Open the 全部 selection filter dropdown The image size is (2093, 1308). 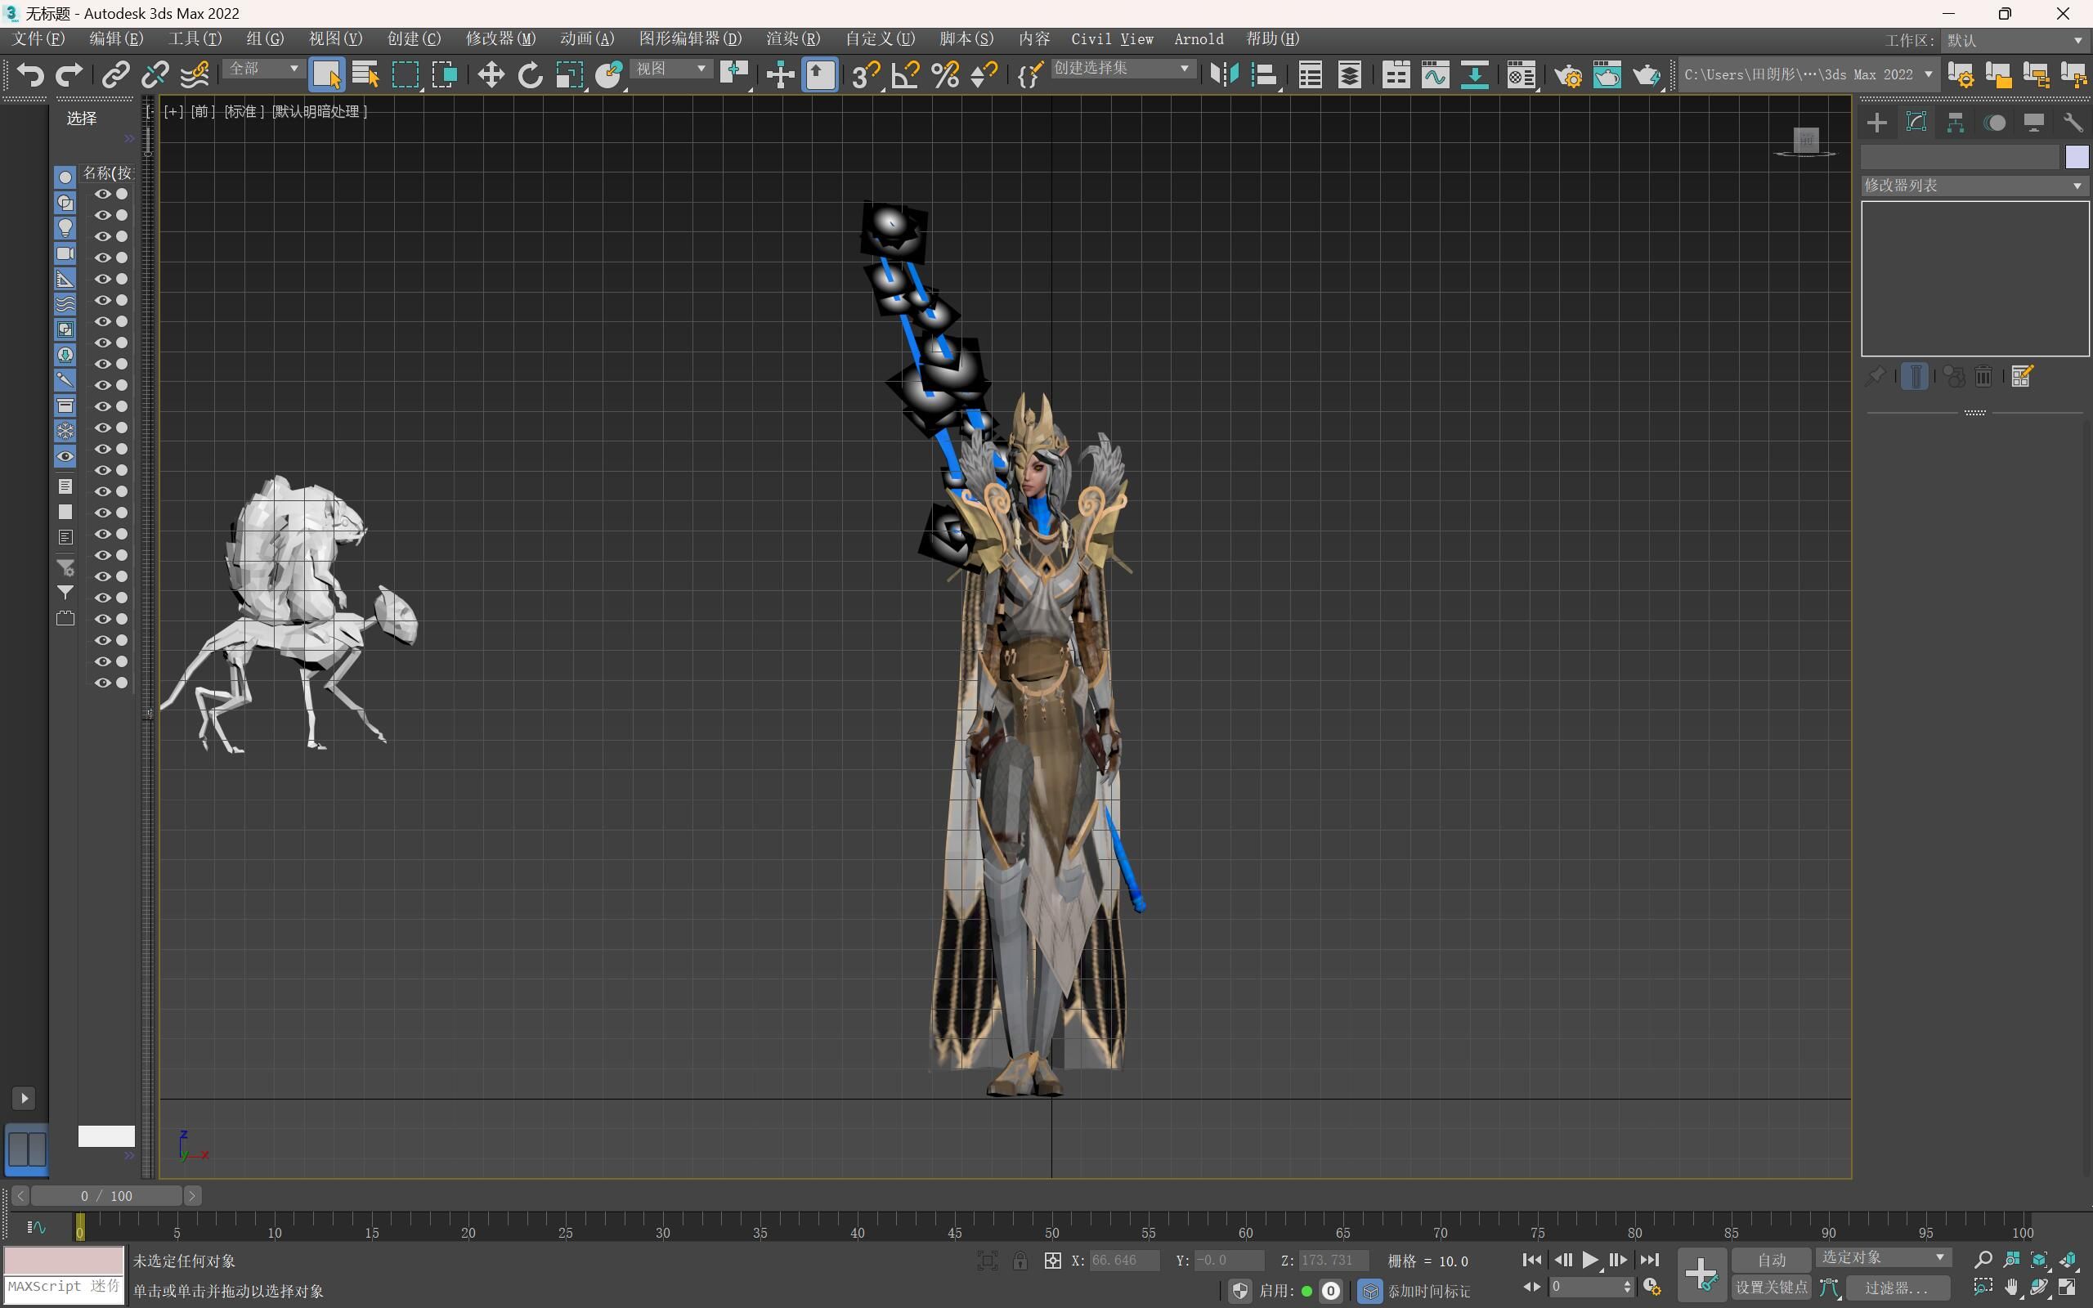point(263,69)
